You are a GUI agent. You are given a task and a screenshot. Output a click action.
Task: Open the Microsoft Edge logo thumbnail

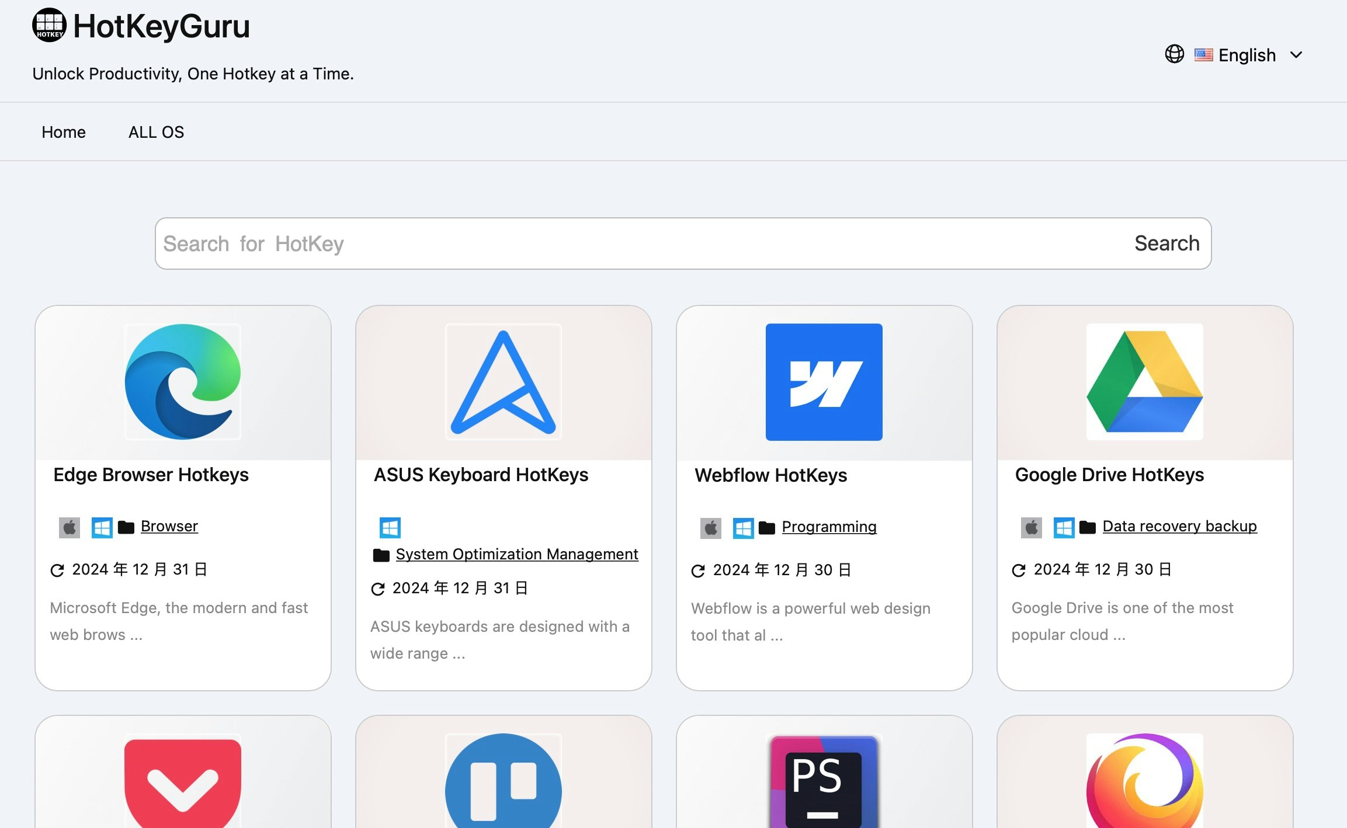coord(183,382)
